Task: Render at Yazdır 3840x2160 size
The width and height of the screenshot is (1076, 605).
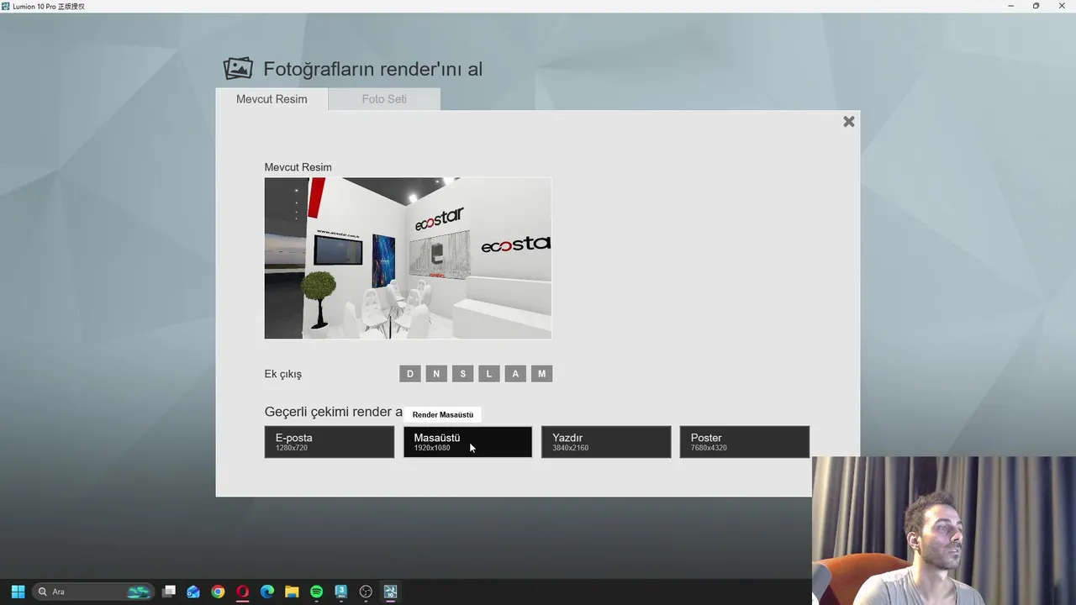Action: coord(606,442)
